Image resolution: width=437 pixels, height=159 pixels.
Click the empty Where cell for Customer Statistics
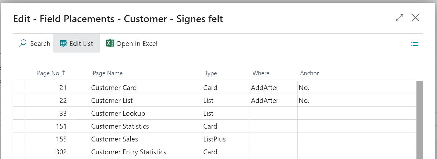(x=273, y=126)
